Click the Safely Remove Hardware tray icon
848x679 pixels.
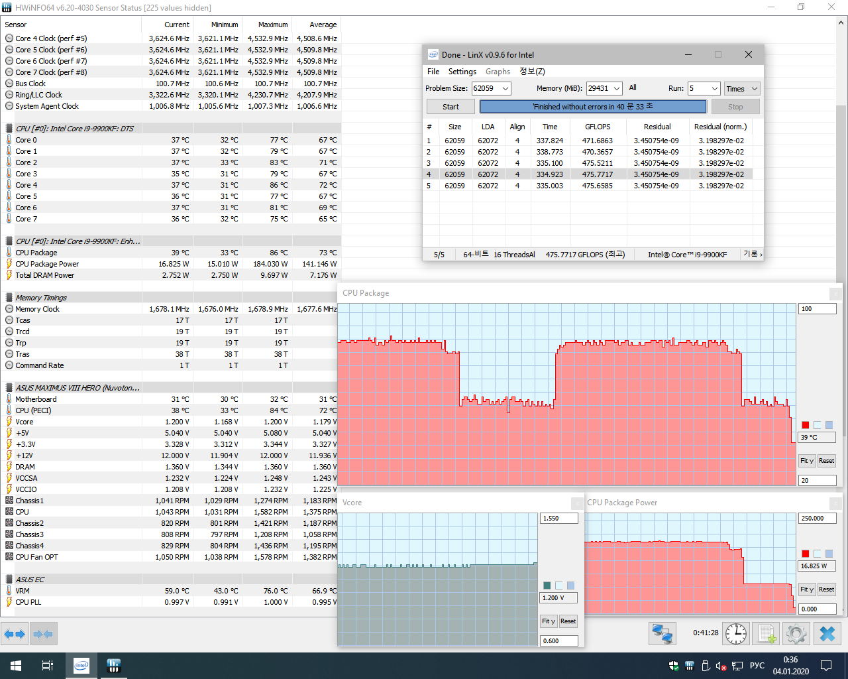tap(706, 666)
